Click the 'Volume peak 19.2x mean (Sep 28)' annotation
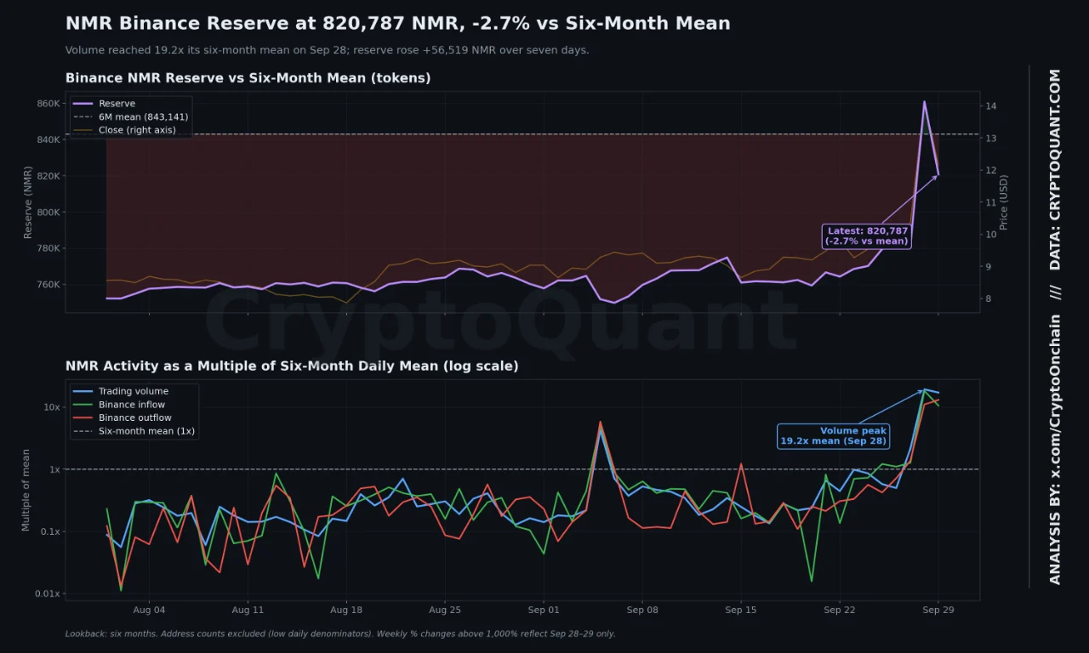The image size is (1089, 653). (833, 436)
